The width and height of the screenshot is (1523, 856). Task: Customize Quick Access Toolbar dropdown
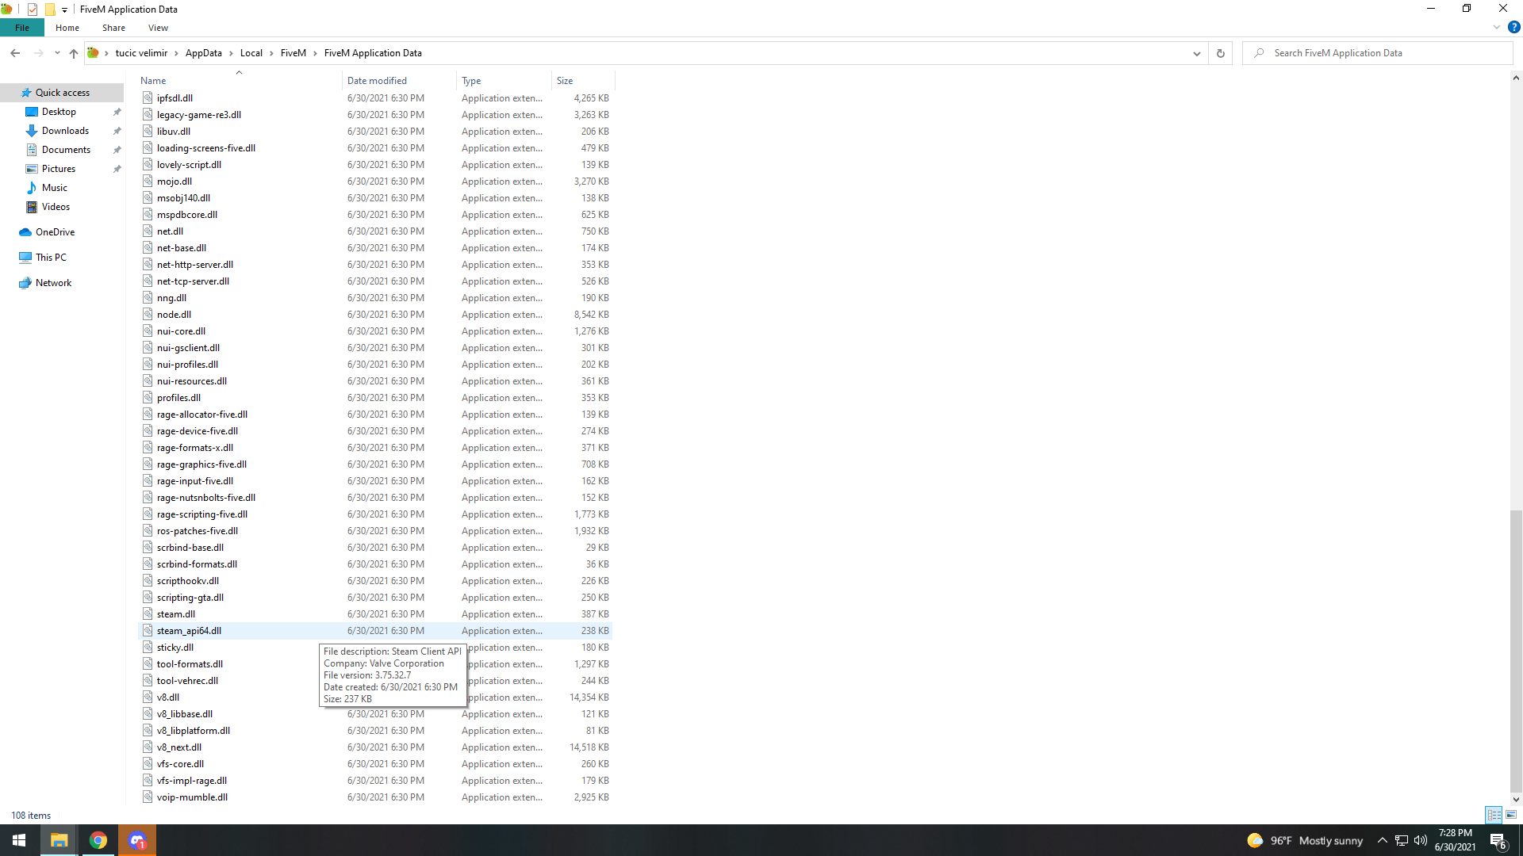coord(64,10)
